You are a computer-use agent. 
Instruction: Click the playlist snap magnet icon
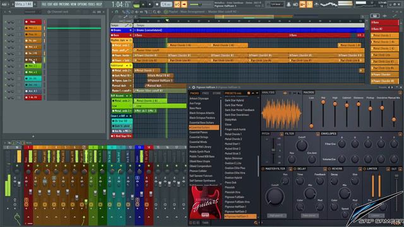(x=116, y=12)
